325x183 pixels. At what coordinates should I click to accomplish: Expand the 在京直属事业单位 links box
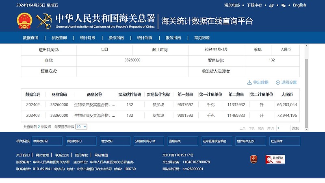point(217,141)
